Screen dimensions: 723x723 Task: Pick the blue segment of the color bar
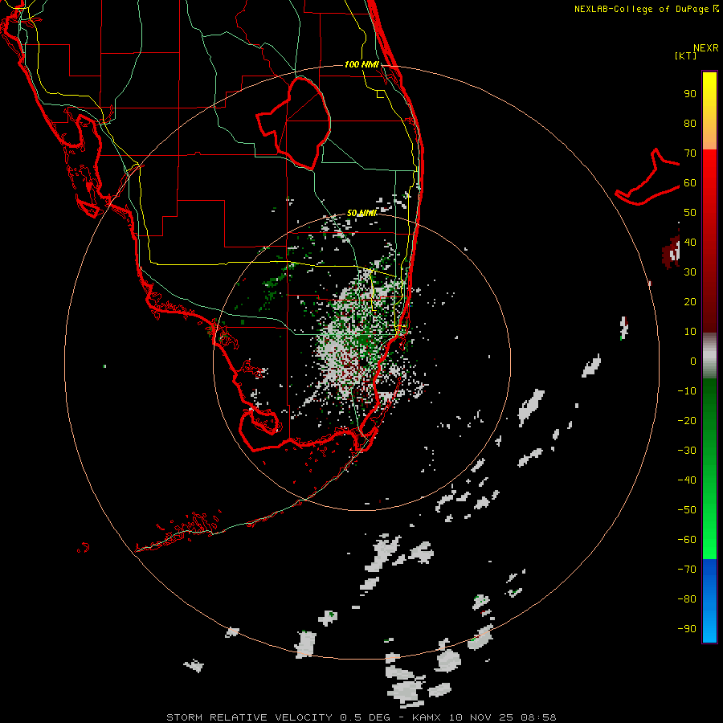pos(709,599)
